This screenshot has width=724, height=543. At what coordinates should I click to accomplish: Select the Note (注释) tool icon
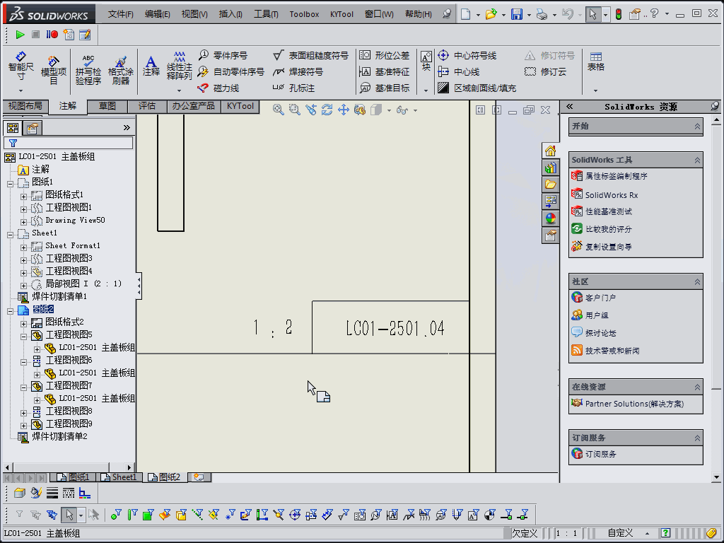click(x=151, y=66)
